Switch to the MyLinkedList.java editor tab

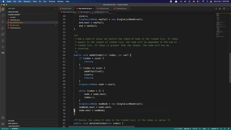85,9
